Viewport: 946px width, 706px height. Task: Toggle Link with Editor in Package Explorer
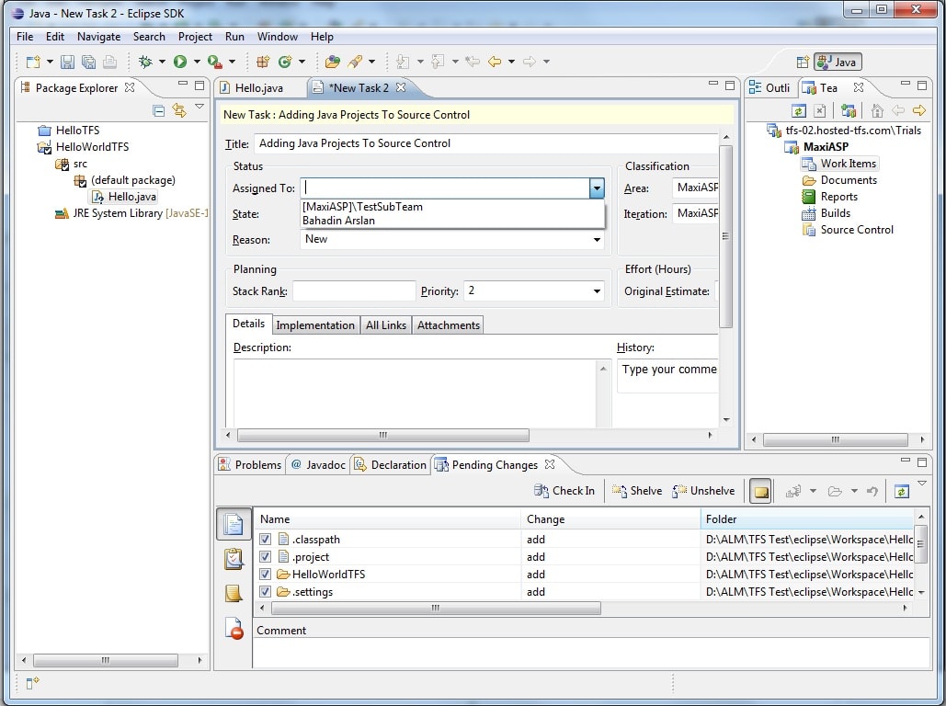pyautogui.click(x=179, y=110)
